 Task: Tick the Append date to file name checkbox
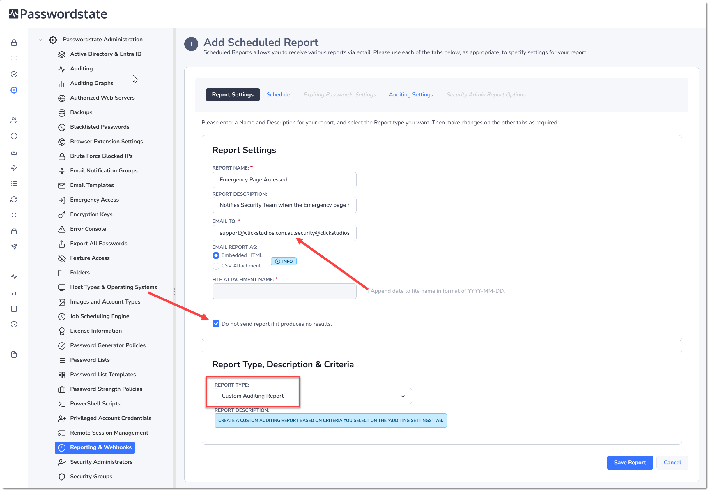coord(365,291)
